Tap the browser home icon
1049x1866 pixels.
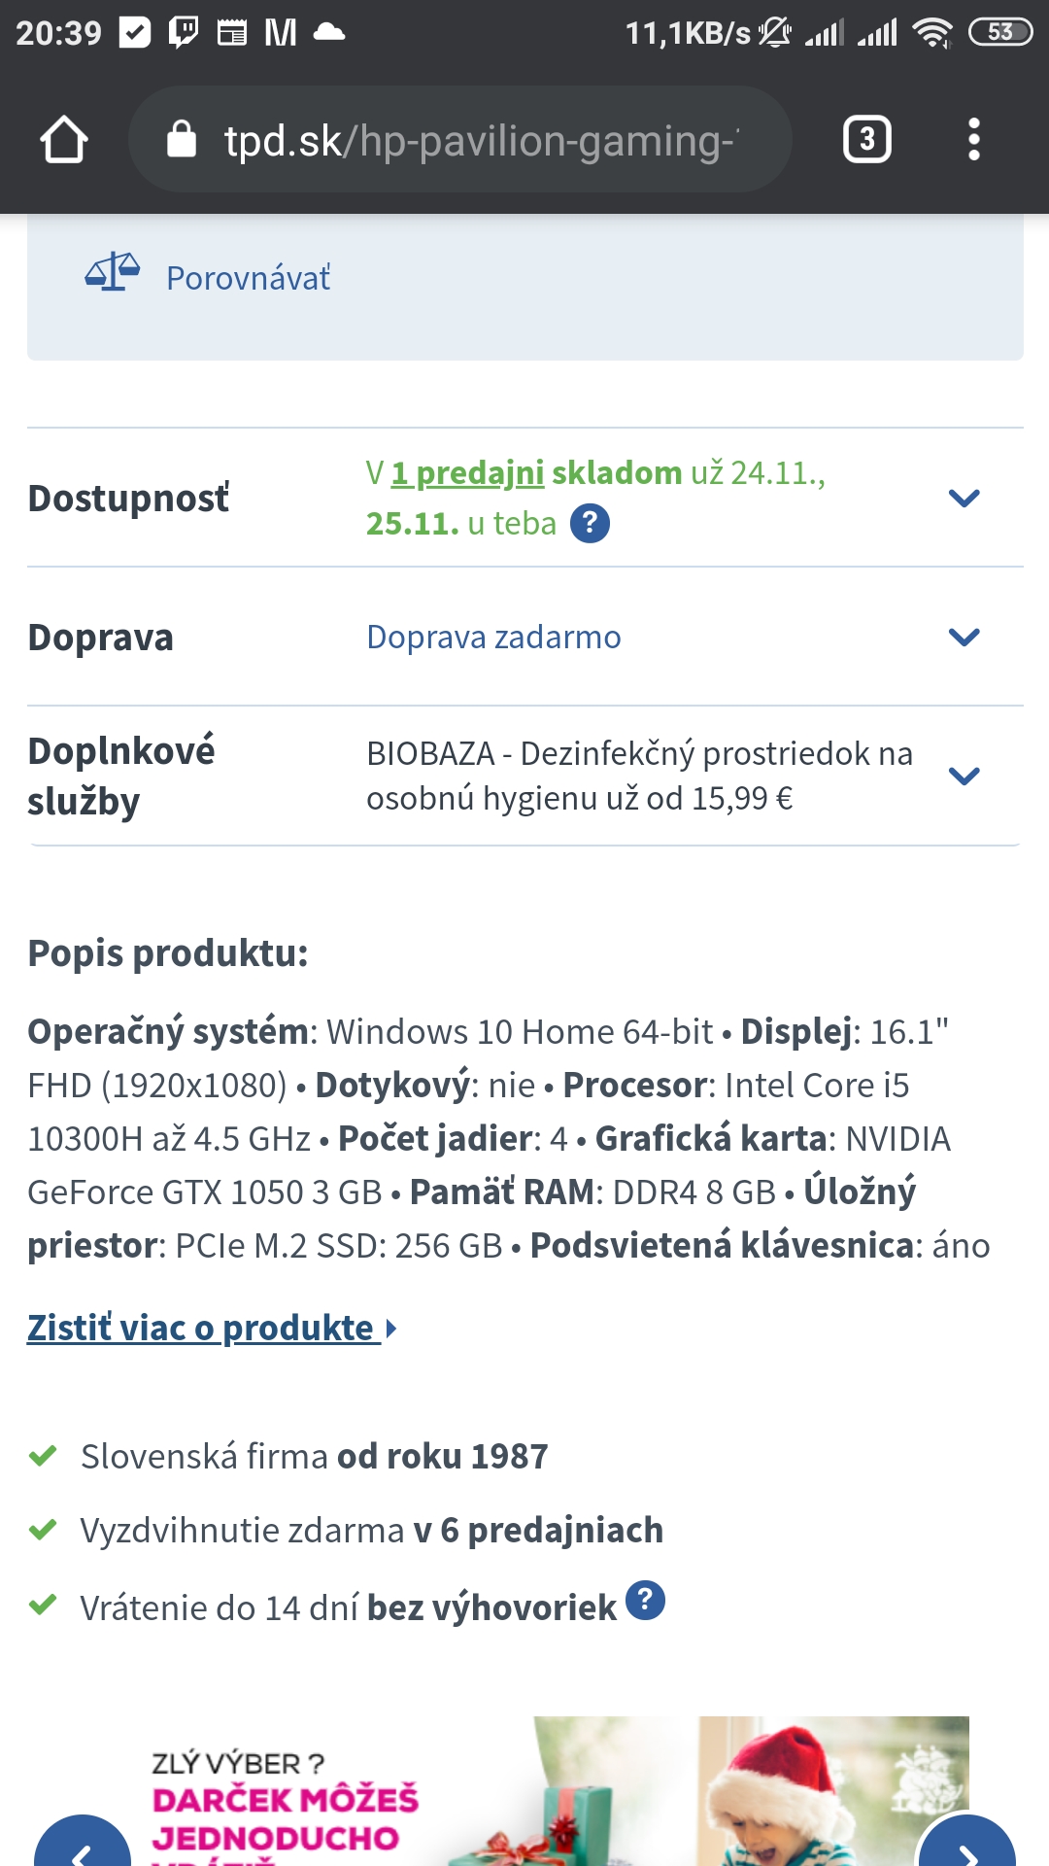(64, 140)
